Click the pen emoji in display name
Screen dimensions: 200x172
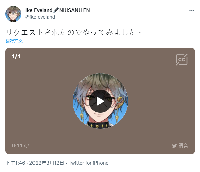click(x=56, y=10)
